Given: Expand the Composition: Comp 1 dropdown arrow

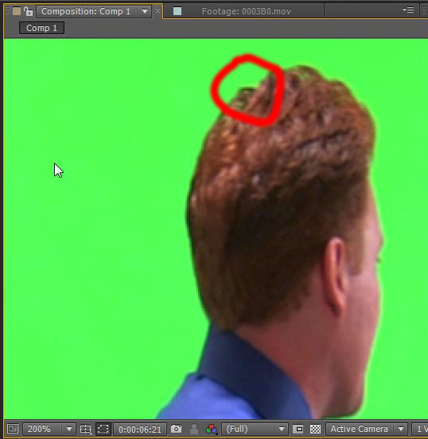Looking at the screenshot, I should click(x=145, y=11).
